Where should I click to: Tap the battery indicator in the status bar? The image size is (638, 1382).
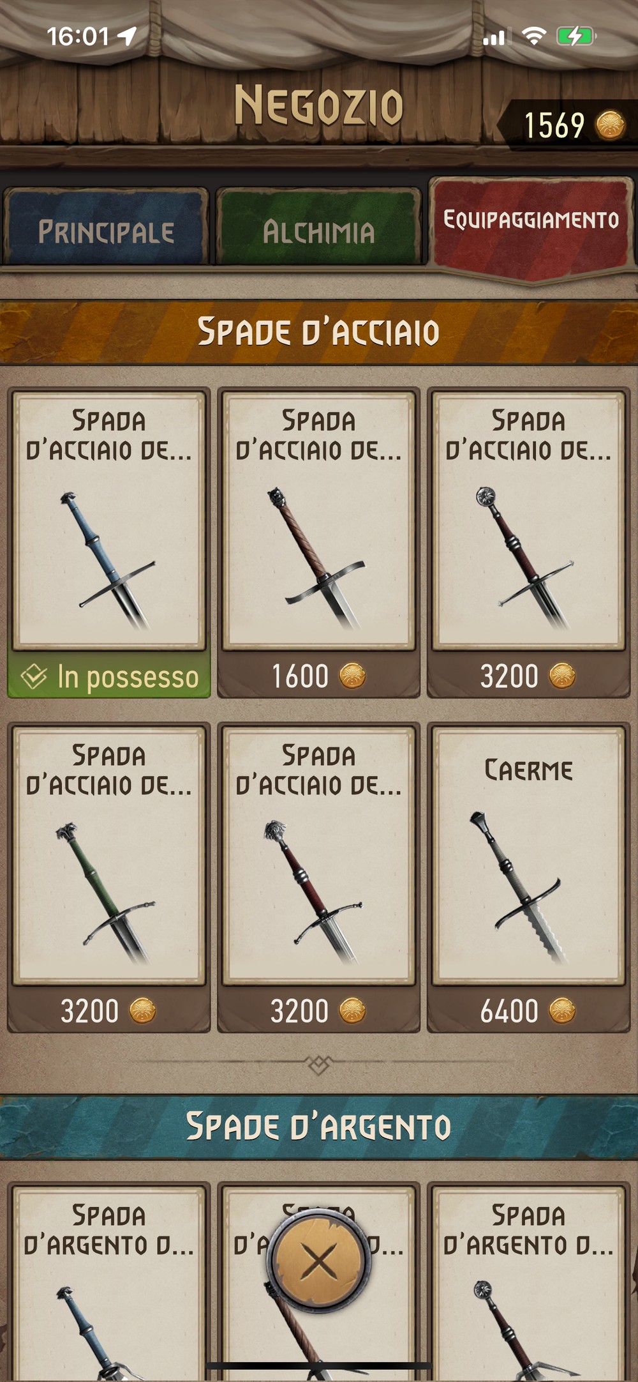tap(576, 36)
